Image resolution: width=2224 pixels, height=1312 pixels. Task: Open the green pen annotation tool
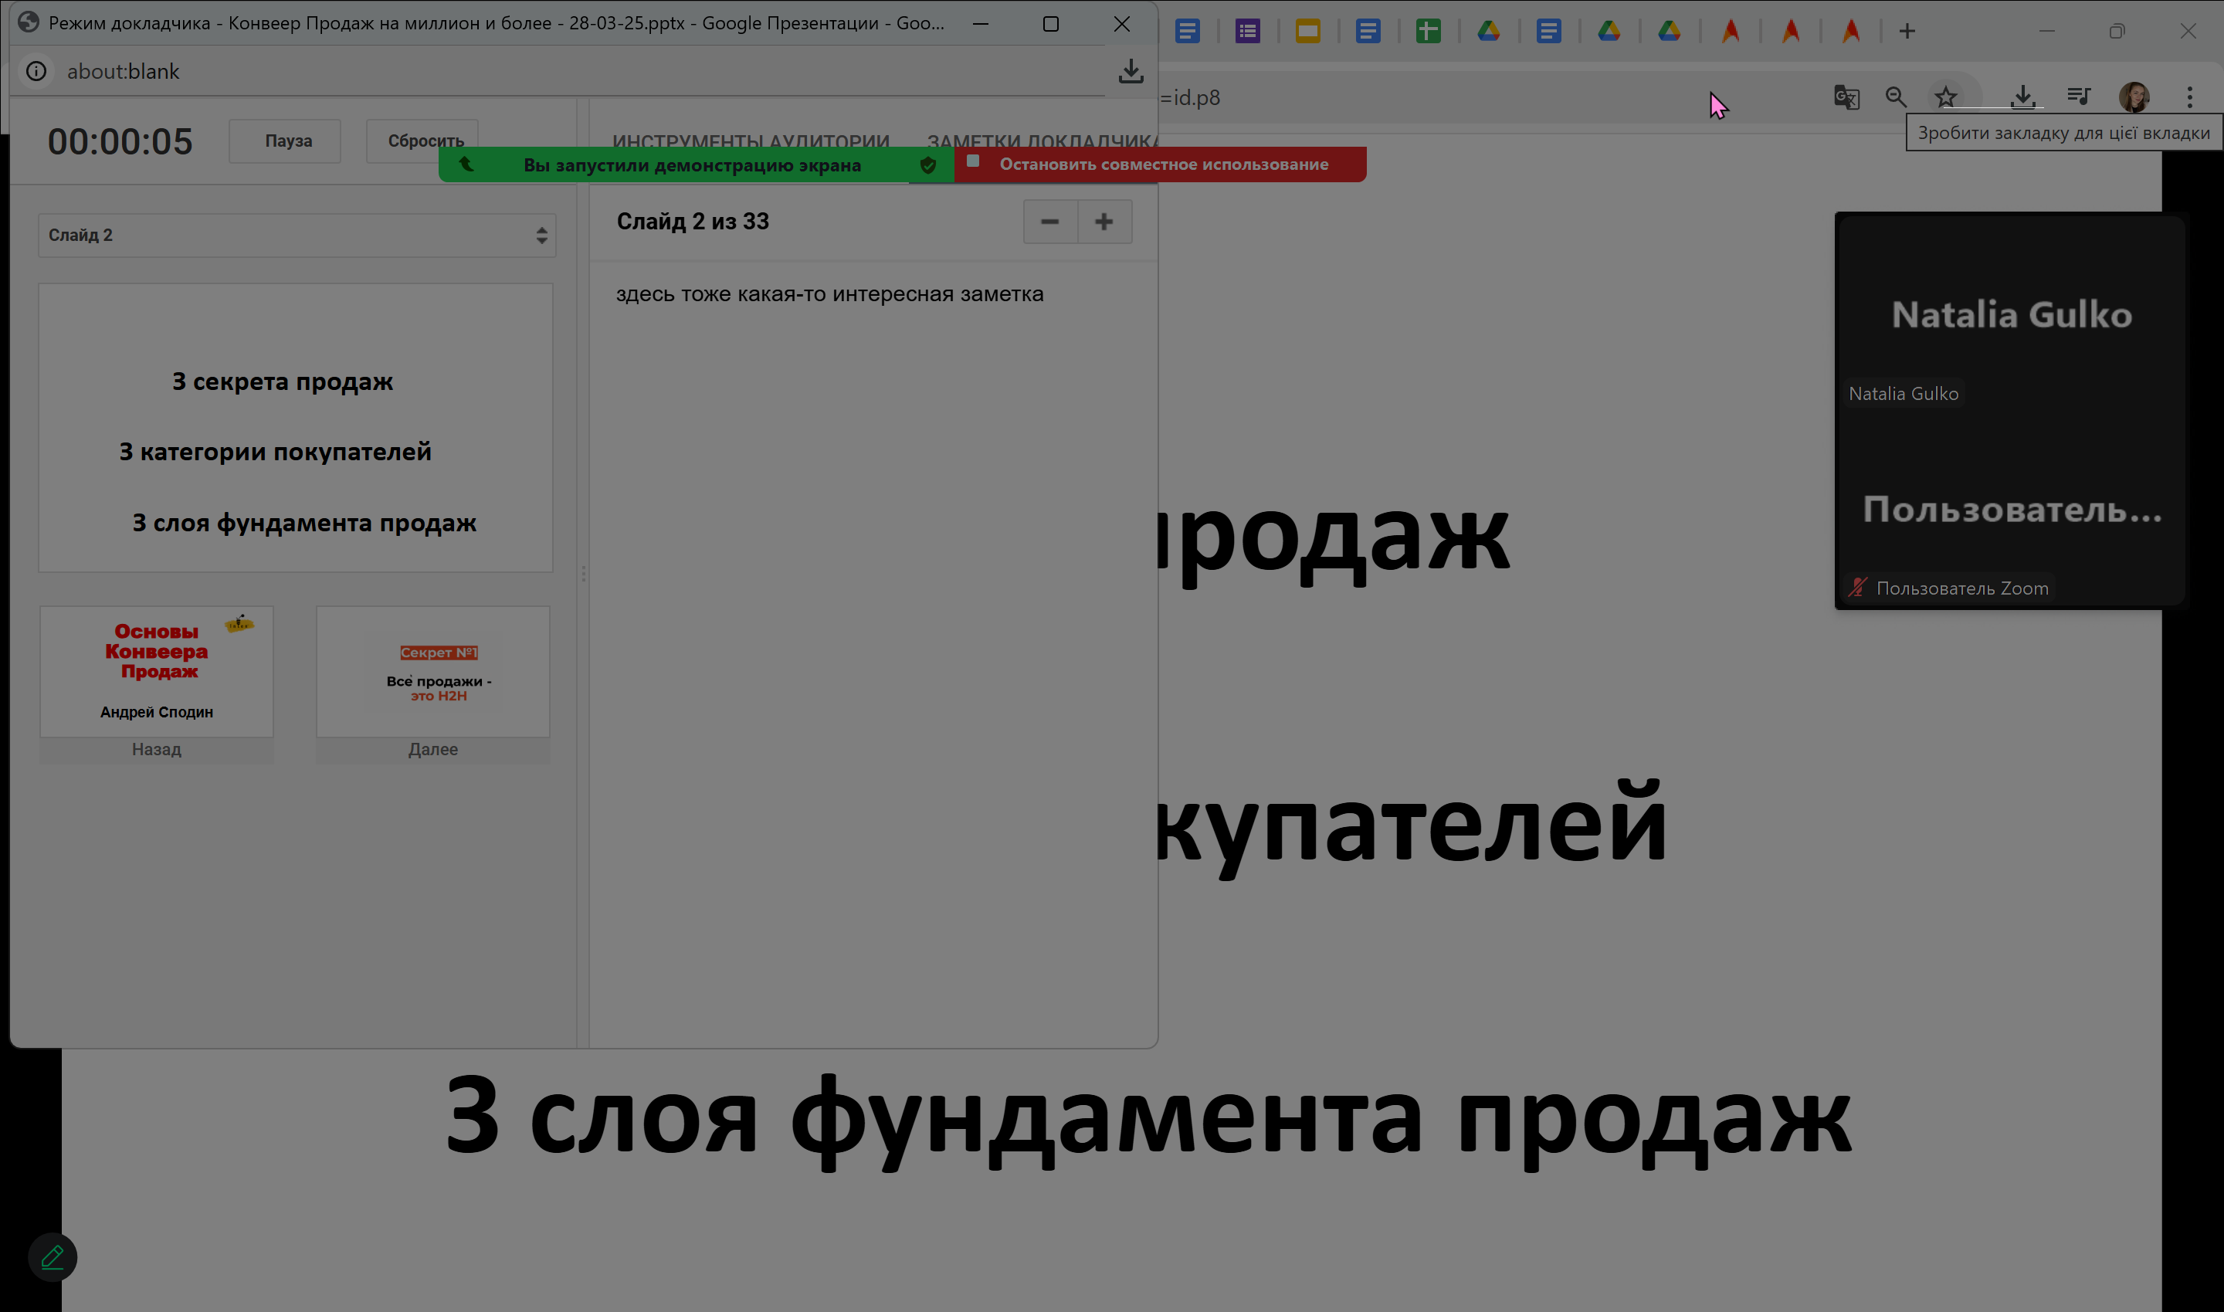pos(53,1257)
